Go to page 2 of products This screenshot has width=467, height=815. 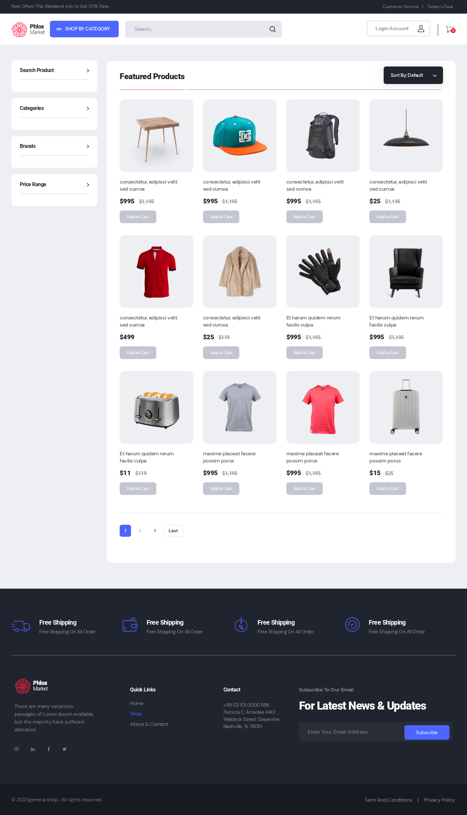pyautogui.click(x=140, y=531)
